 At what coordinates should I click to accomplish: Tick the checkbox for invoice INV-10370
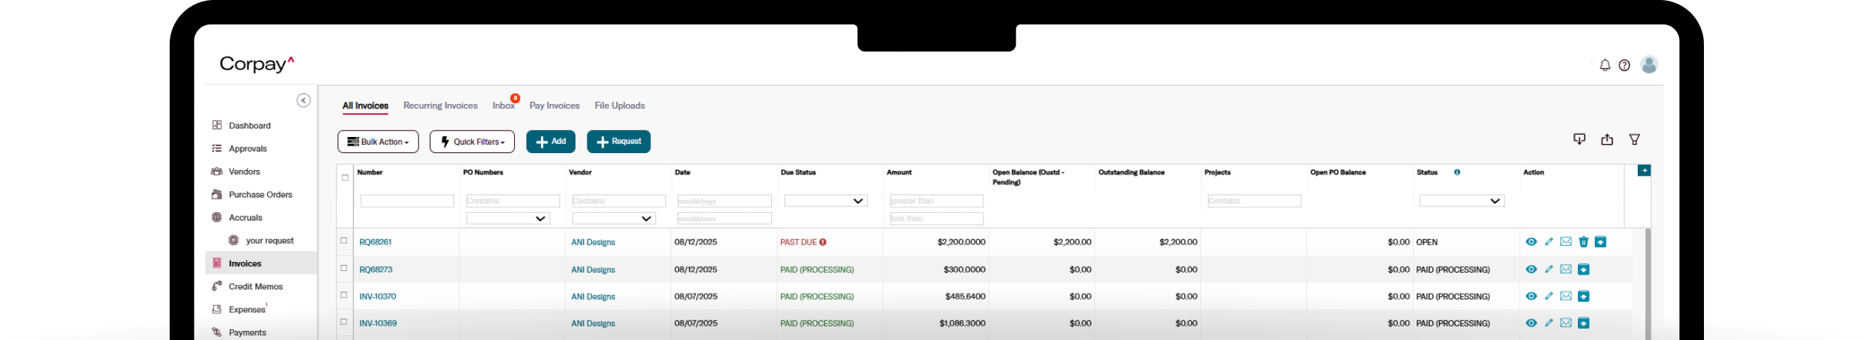click(344, 295)
